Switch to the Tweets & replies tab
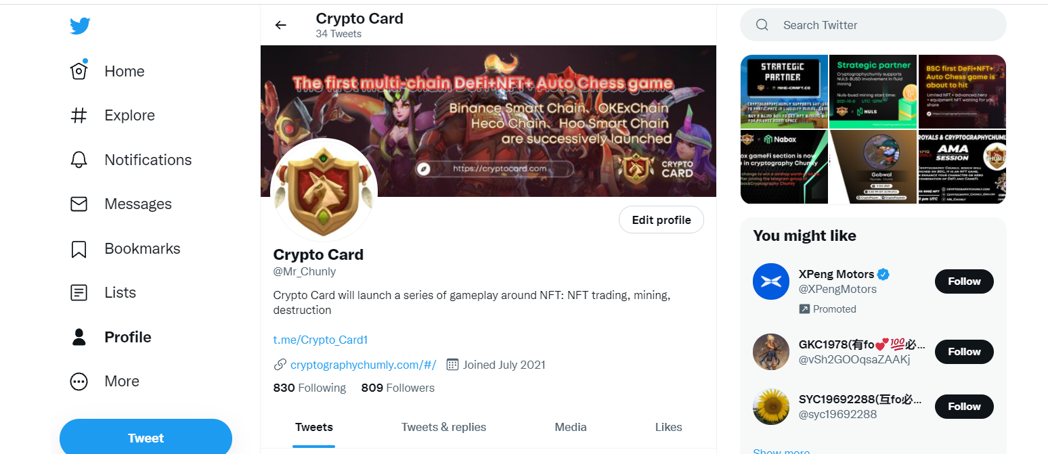Screen dimensions: 1048x454 (x=443, y=427)
